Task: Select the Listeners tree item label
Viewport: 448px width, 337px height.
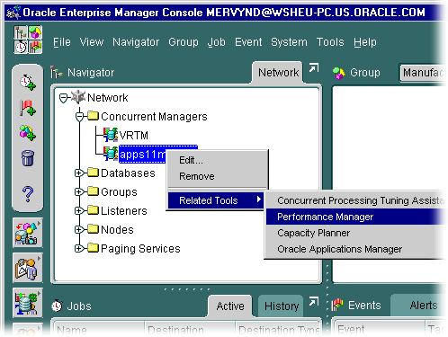Action: click(124, 211)
